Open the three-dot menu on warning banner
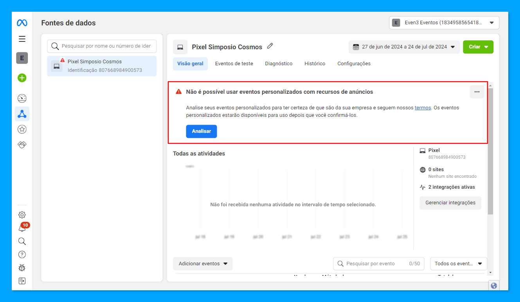The width and height of the screenshot is (520, 302). [x=477, y=92]
